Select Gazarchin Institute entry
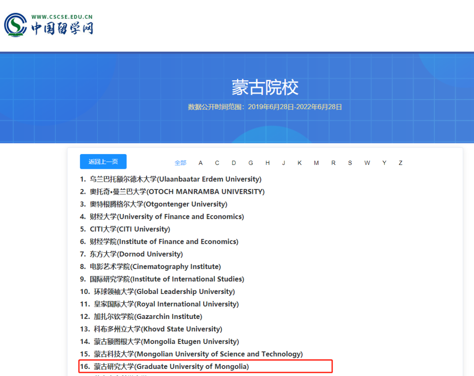The height and width of the screenshot is (376, 474). 141,317
